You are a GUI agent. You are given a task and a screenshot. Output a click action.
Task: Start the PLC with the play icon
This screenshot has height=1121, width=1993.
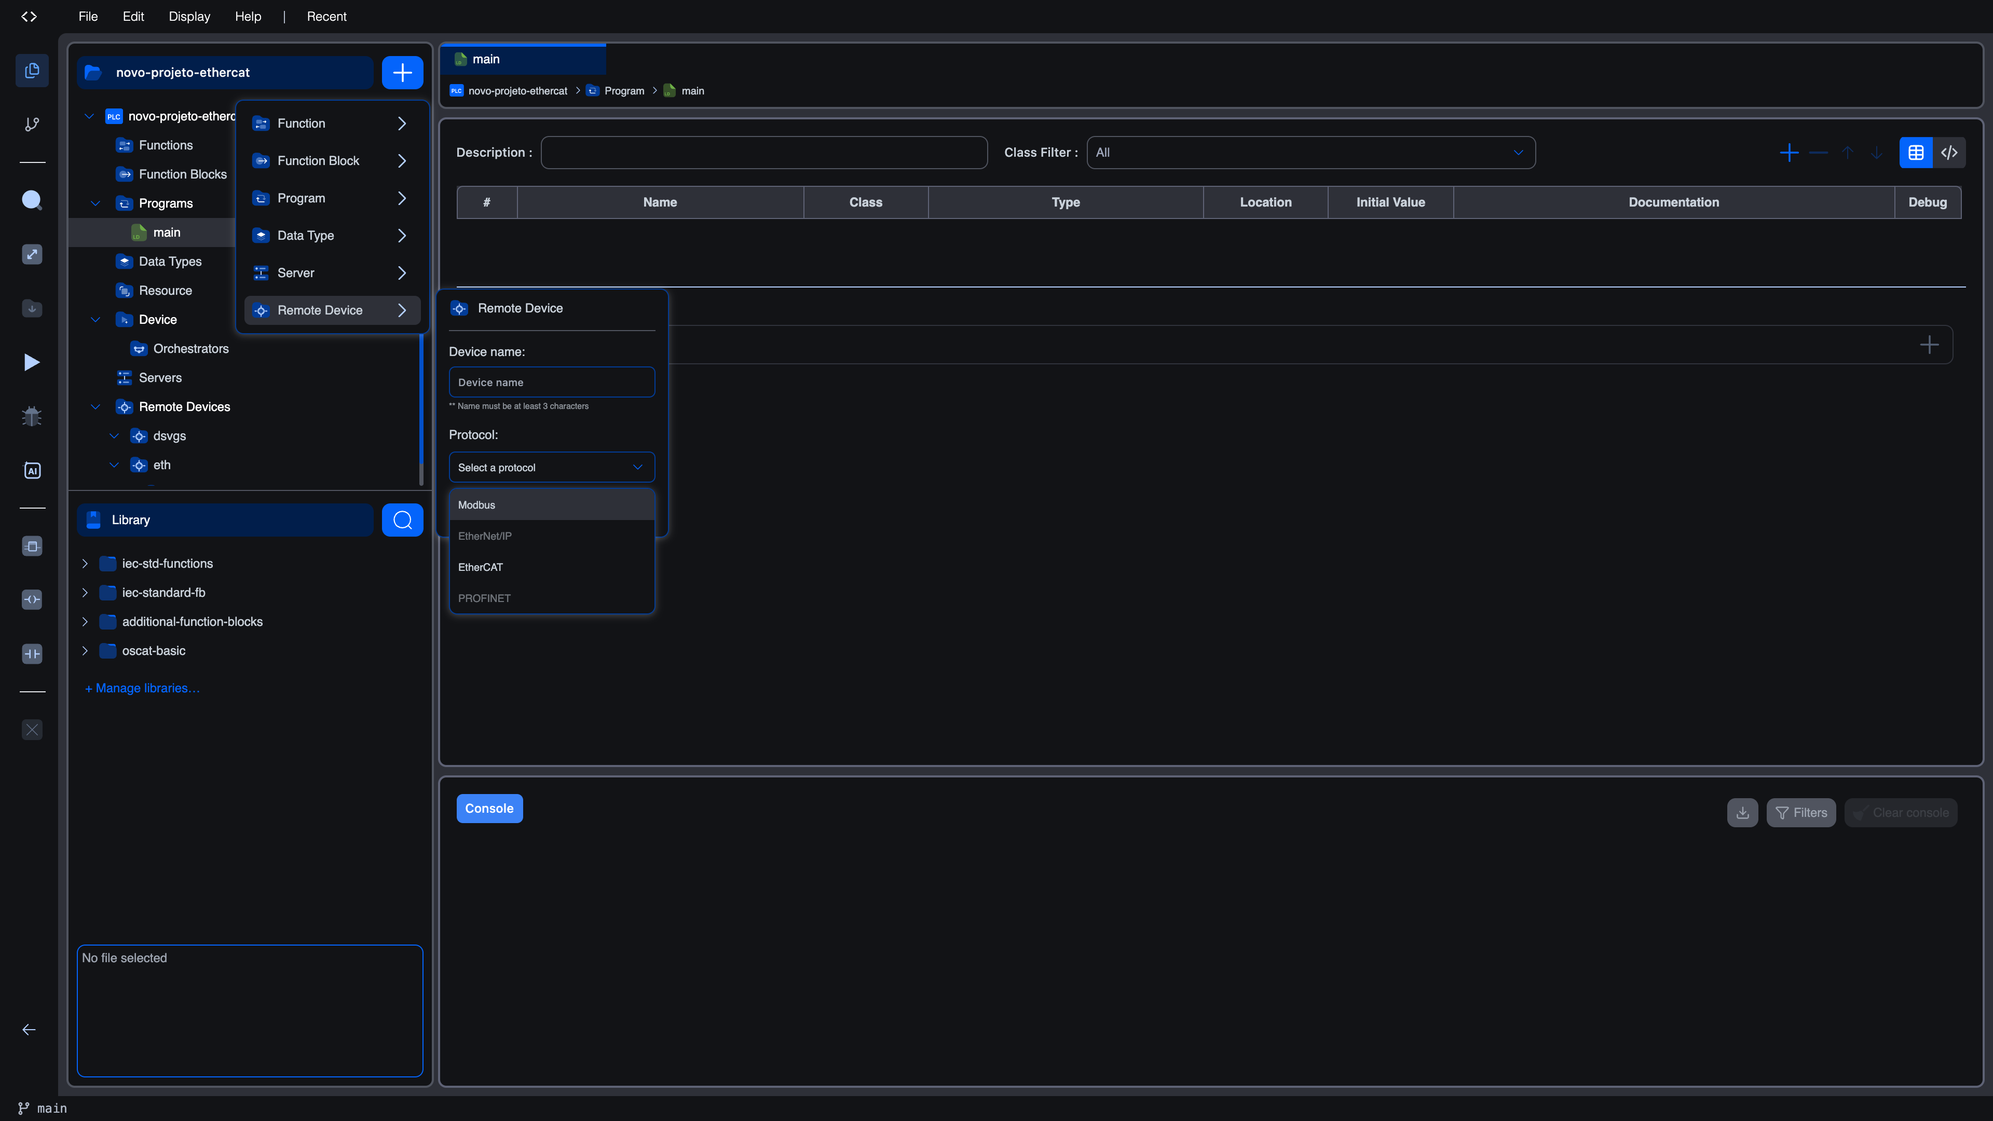click(32, 362)
